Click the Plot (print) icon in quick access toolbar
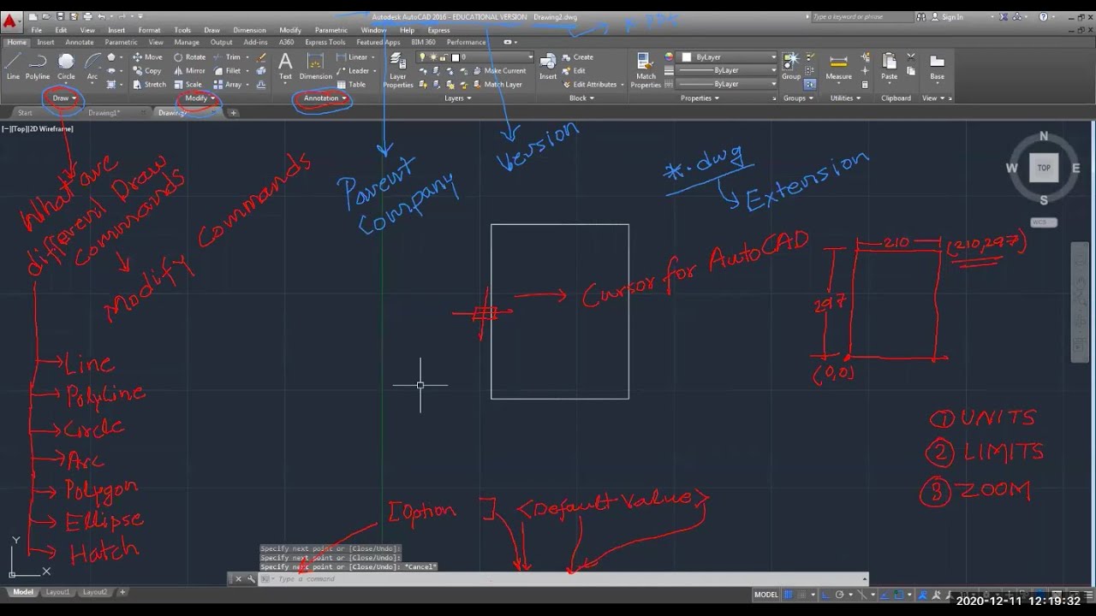1096x616 pixels. [87, 16]
